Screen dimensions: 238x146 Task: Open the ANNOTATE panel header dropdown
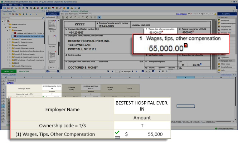pos(235,14)
